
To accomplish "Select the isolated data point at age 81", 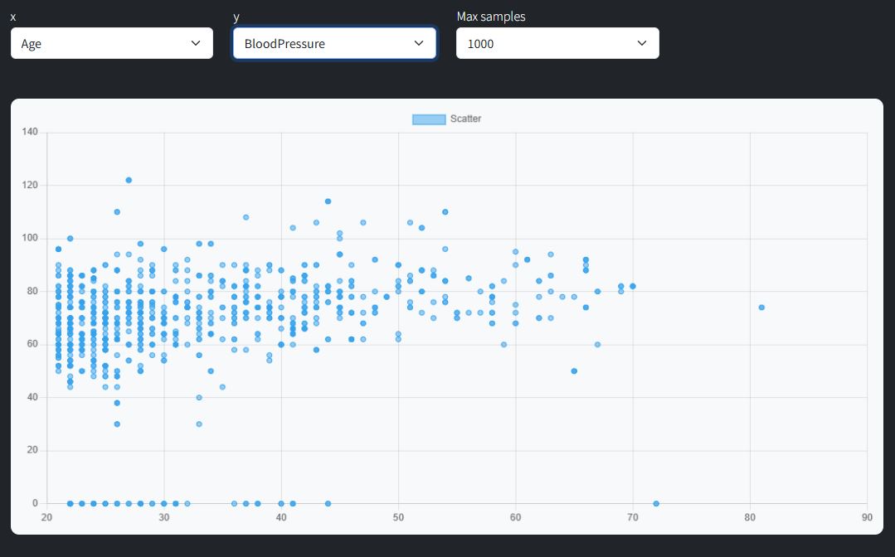I will click(761, 308).
